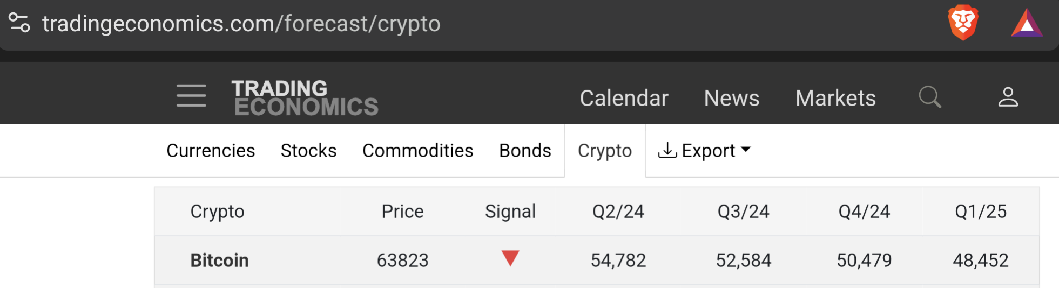
Task: Open the Markets menu link
Action: click(x=835, y=98)
